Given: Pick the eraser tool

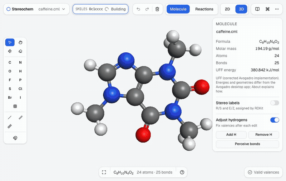Looking at the screenshot, I should tap(20, 51).
